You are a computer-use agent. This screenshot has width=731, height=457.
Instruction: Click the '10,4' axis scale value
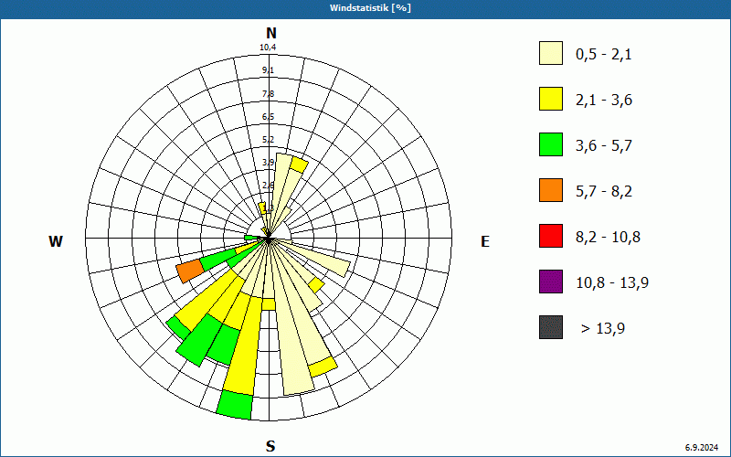pyautogui.click(x=268, y=48)
